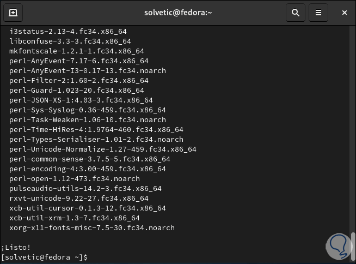Viewport: 356px width, 264px height.
Task: Click the perl-Sys-Syslog package line
Action: (x=87, y=110)
